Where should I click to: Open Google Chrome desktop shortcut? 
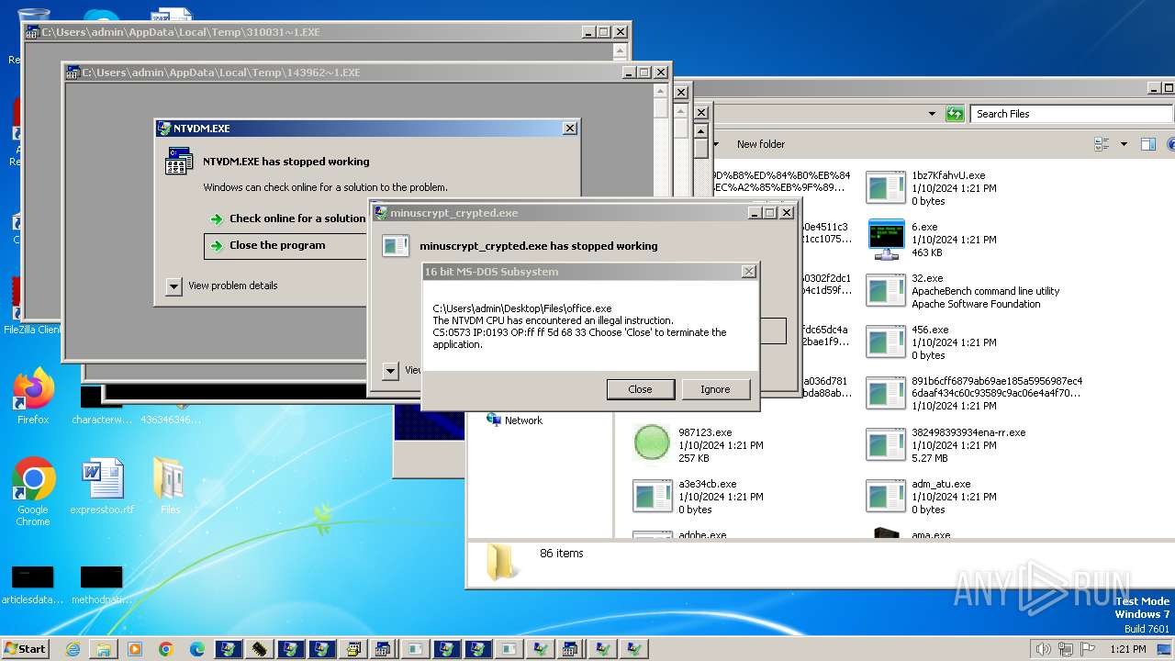pos(33,492)
